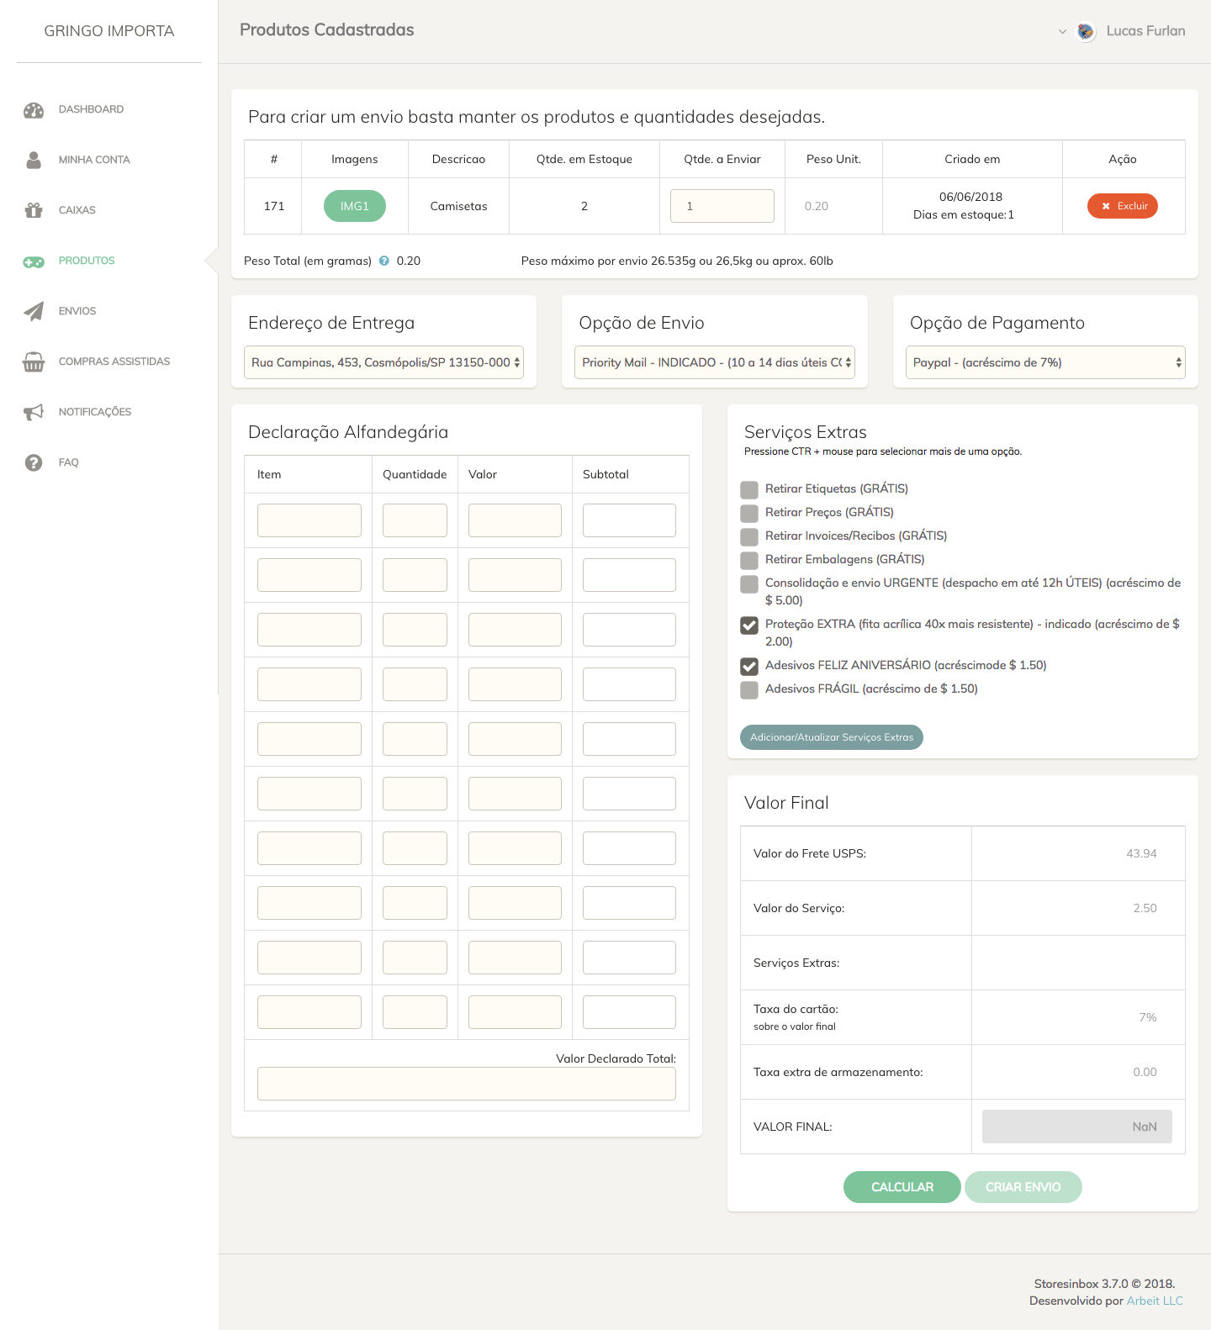Uncheck Proteção EXTRA service checkbox
This screenshot has height=1330, width=1211.
749,625
